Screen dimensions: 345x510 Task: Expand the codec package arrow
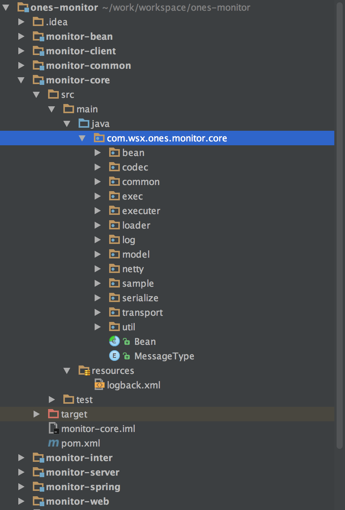point(98,167)
